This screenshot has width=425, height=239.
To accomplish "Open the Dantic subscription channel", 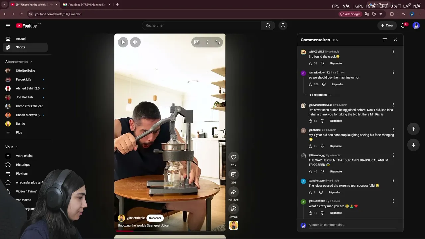I will point(25,124).
